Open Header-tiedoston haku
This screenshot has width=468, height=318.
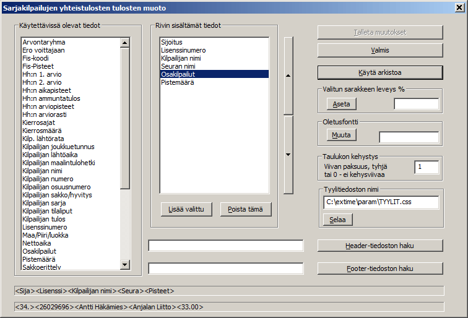(x=380, y=246)
